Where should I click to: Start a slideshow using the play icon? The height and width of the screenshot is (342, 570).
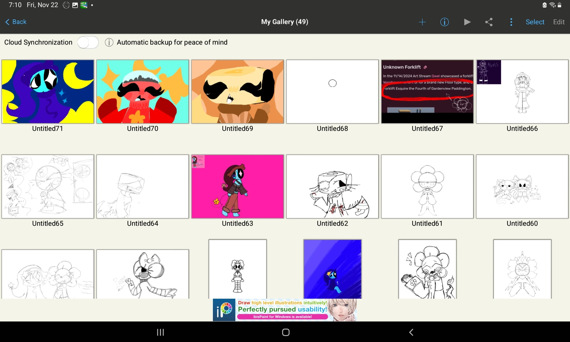pos(467,22)
